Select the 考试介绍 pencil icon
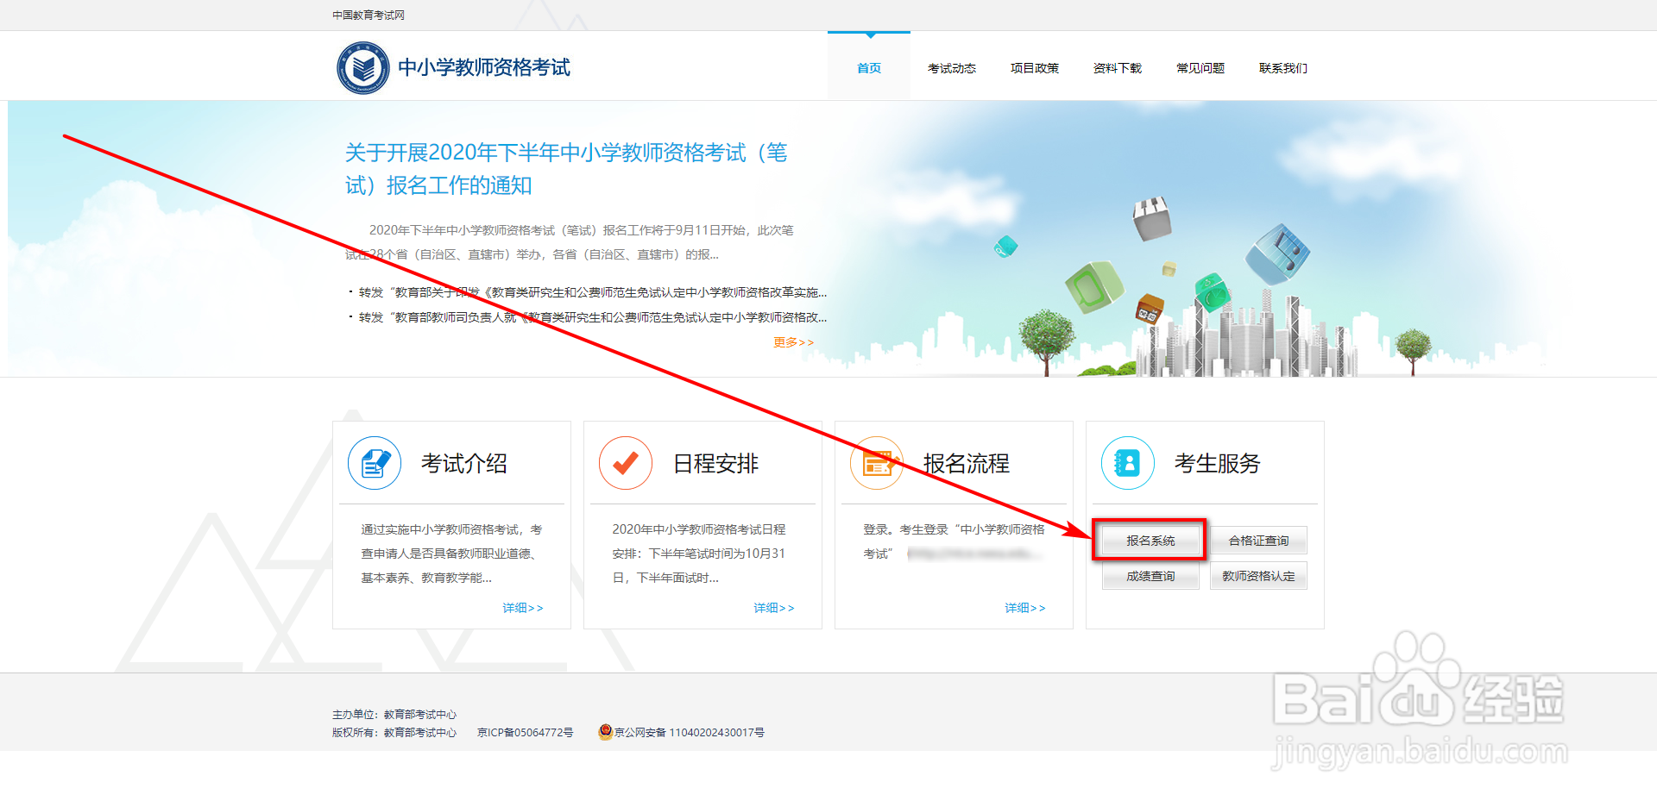 (x=375, y=463)
